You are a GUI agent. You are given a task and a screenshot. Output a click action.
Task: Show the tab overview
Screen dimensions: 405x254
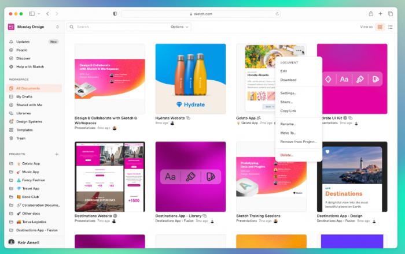[x=391, y=14]
